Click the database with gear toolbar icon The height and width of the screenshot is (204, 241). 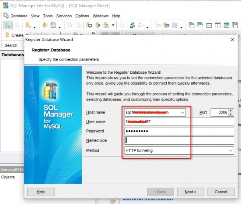28,25
